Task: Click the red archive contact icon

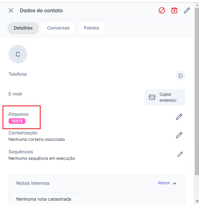Action: click(x=174, y=11)
